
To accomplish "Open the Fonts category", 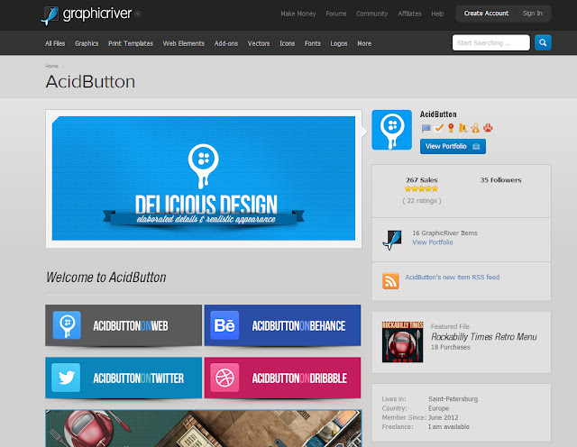I will pyautogui.click(x=313, y=43).
